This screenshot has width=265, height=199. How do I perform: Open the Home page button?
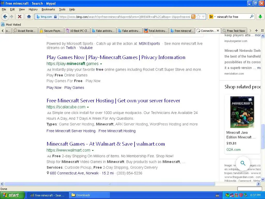click(29, 17)
